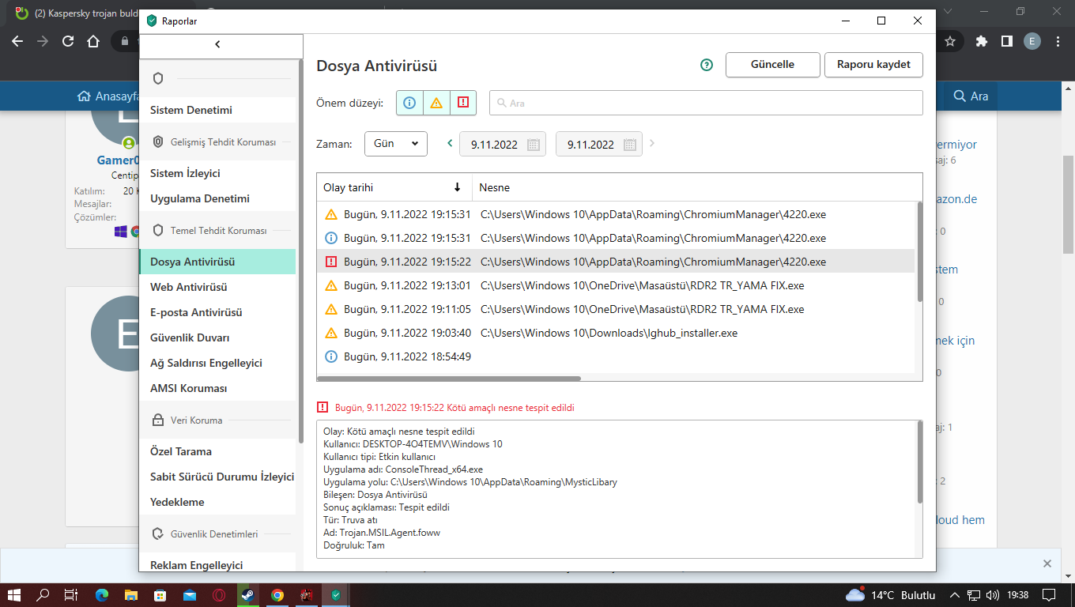This screenshot has height=607, width=1075.
Task: Bookmark this page with the star icon
Action: click(950, 41)
